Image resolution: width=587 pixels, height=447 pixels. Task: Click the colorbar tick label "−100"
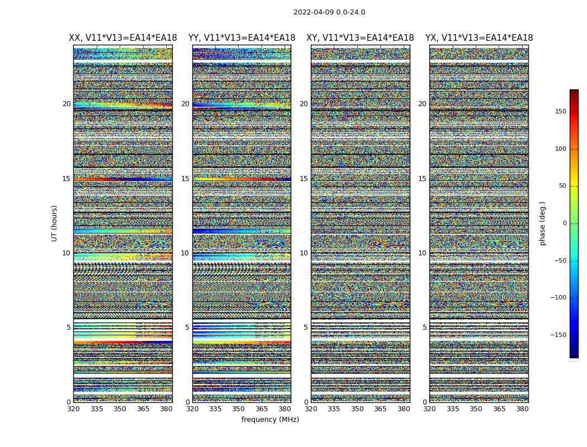[558, 298]
